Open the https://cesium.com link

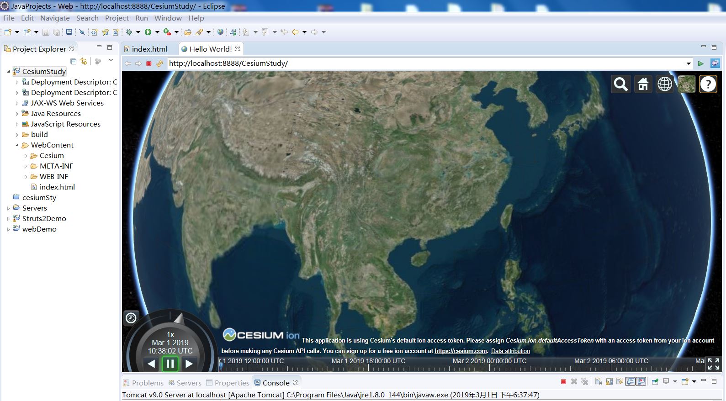[x=461, y=351]
